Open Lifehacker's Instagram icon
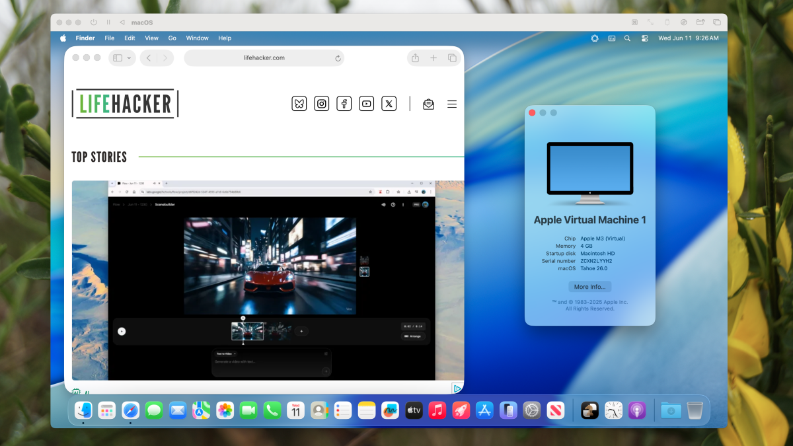The image size is (793, 446). pos(322,103)
